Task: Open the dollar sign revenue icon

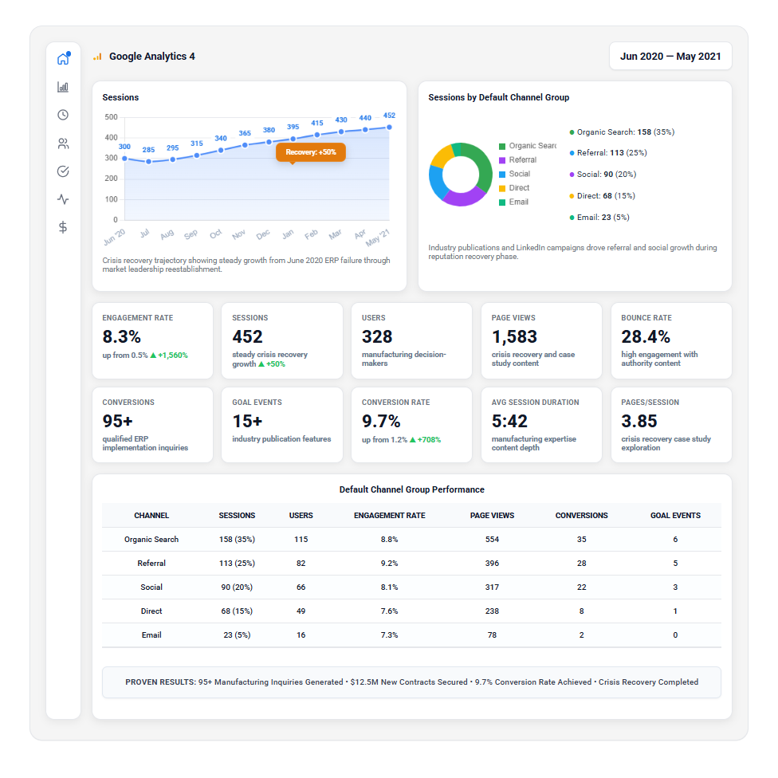Action: pyautogui.click(x=63, y=227)
